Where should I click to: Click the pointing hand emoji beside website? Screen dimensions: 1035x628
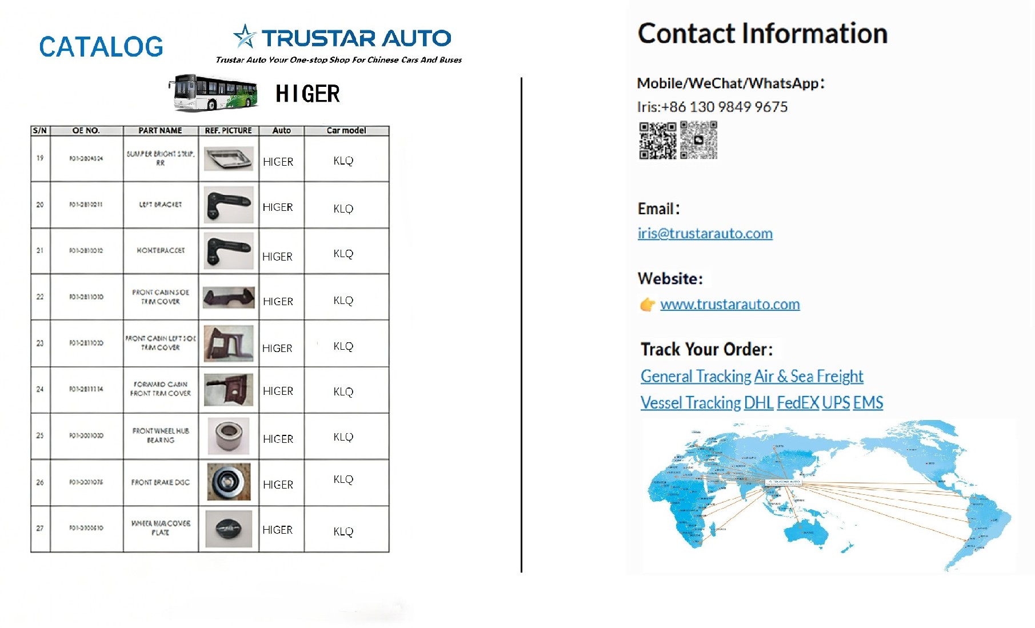point(647,305)
